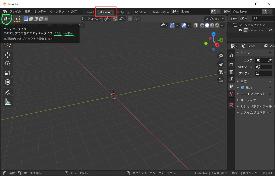Click the zoom magnifier in the viewport

(x=221, y=56)
